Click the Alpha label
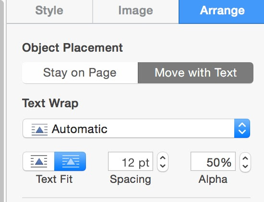Viewport: 264px width, 202px height. click(x=213, y=180)
